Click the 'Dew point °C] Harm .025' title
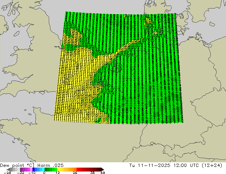Screen dimensions: 226x174 pyautogui.click(x=32, y=165)
